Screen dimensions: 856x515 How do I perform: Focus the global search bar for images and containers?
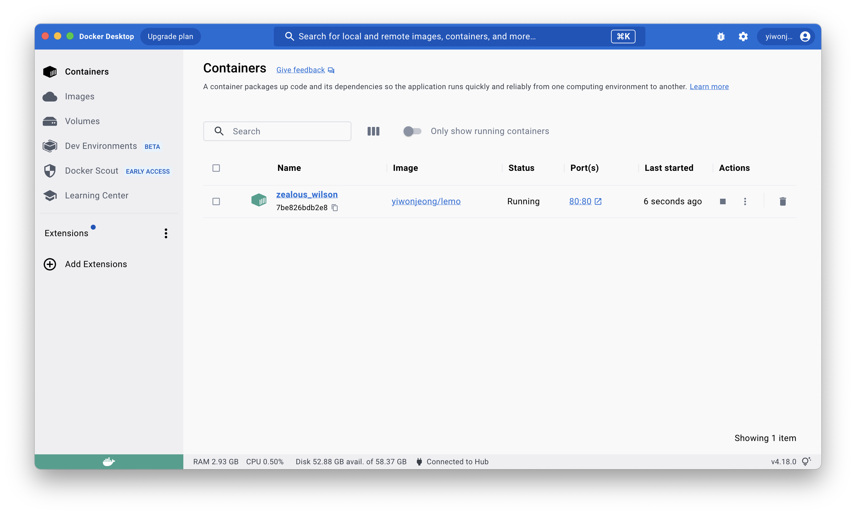tap(459, 37)
